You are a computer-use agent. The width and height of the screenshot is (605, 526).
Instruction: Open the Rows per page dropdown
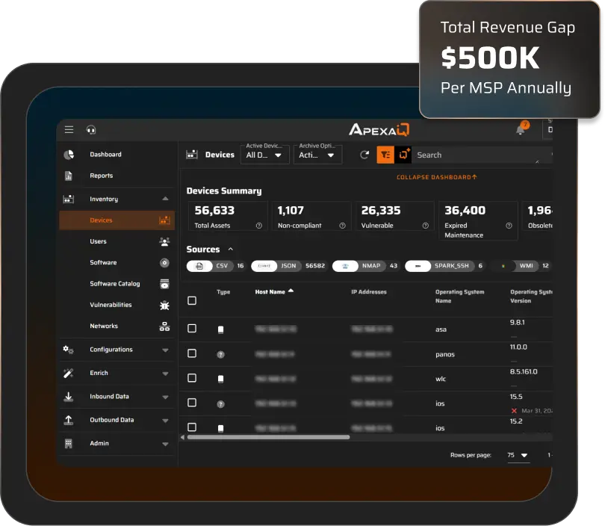[517, 455]
